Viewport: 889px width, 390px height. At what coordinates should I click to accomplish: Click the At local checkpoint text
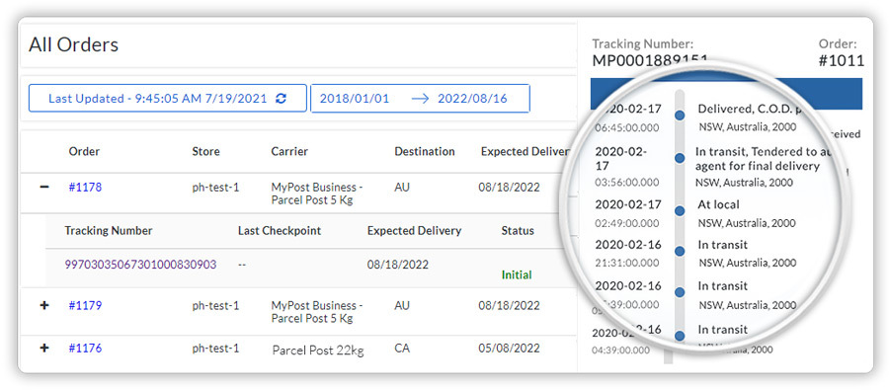(x=718, y=204)
